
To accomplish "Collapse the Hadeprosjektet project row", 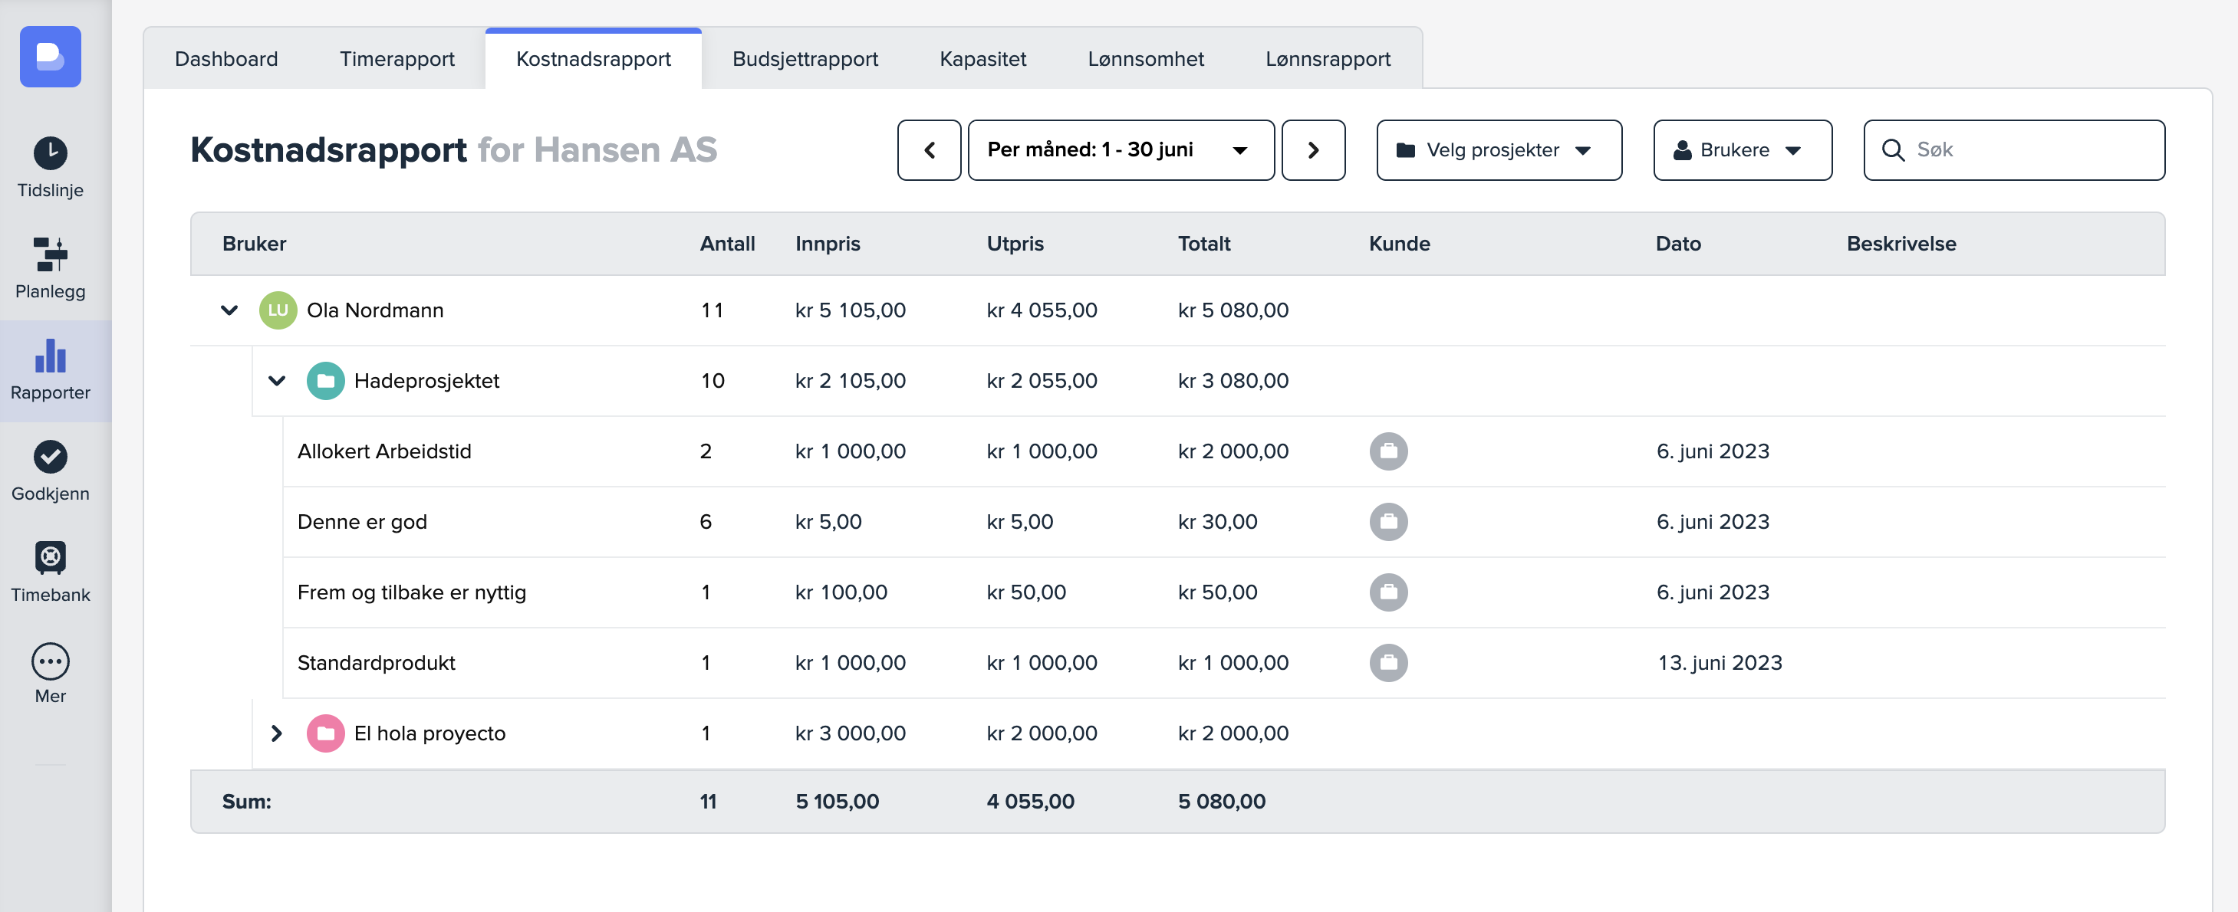I will coord(277,381).
